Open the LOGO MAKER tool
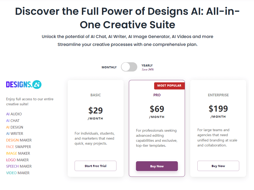254x190 pixels. pos(17,160)
